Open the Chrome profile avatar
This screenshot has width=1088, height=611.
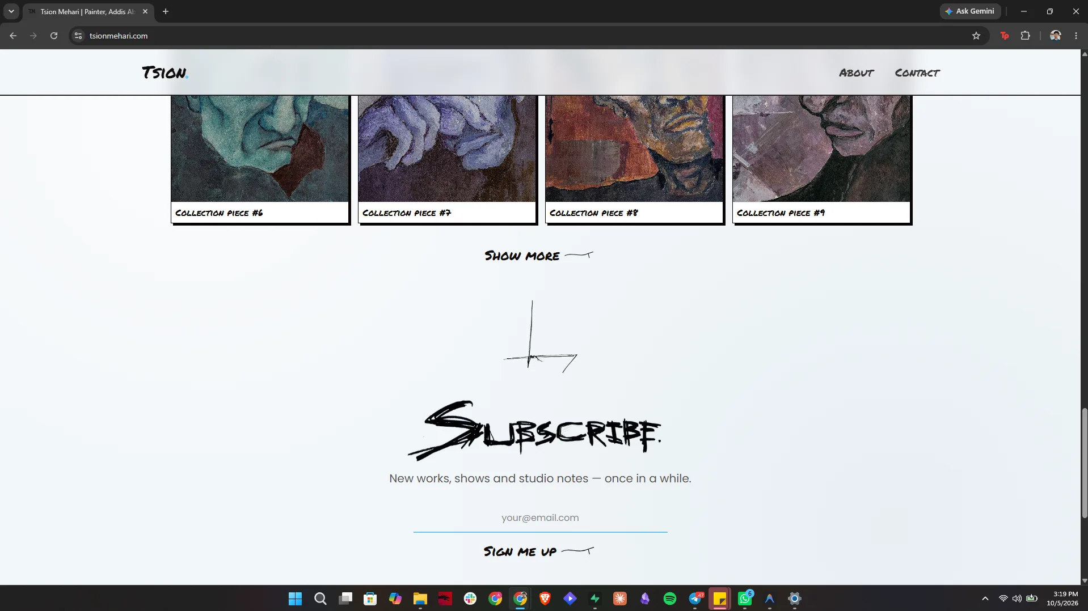[1055, 36]
